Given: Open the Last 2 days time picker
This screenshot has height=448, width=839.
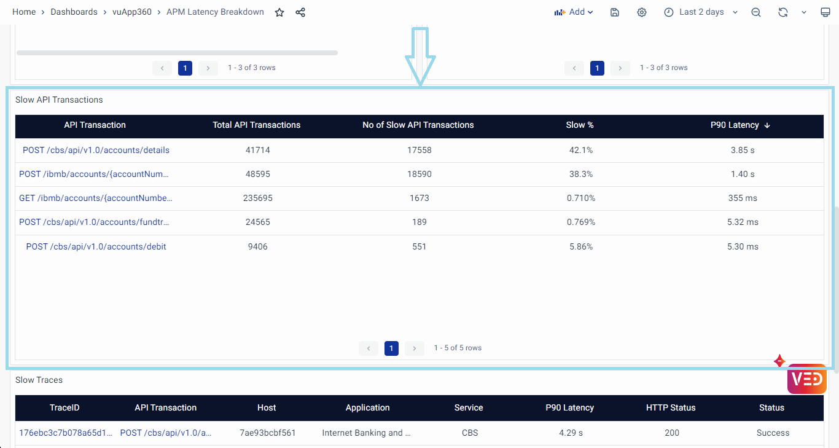Looking at the screenshot, I should (701, 12).
